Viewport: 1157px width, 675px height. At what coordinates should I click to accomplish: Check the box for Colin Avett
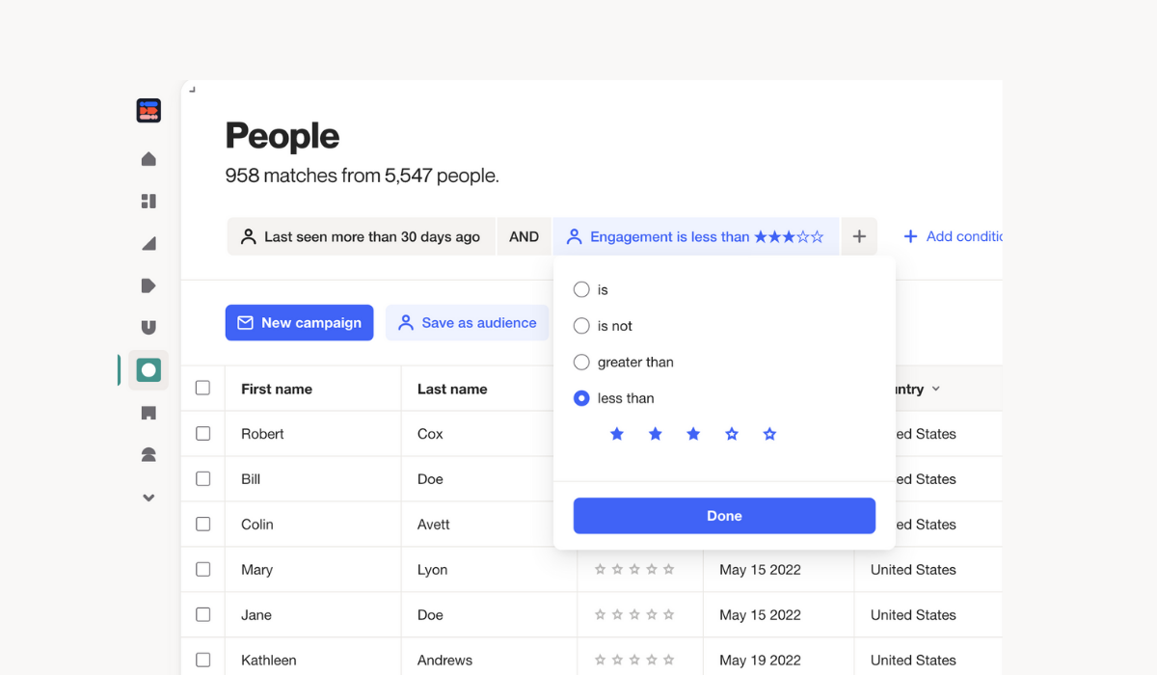202,525
